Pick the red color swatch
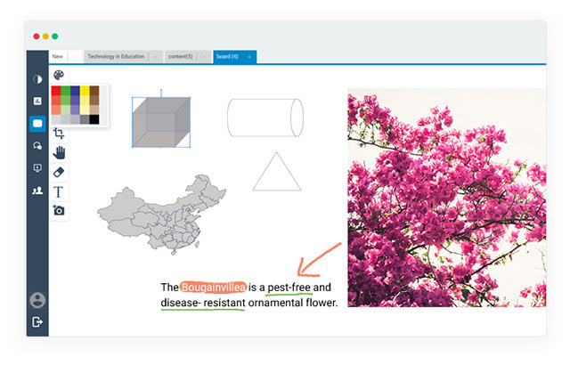The image size is (570, 365). click(x=56, y=91)
